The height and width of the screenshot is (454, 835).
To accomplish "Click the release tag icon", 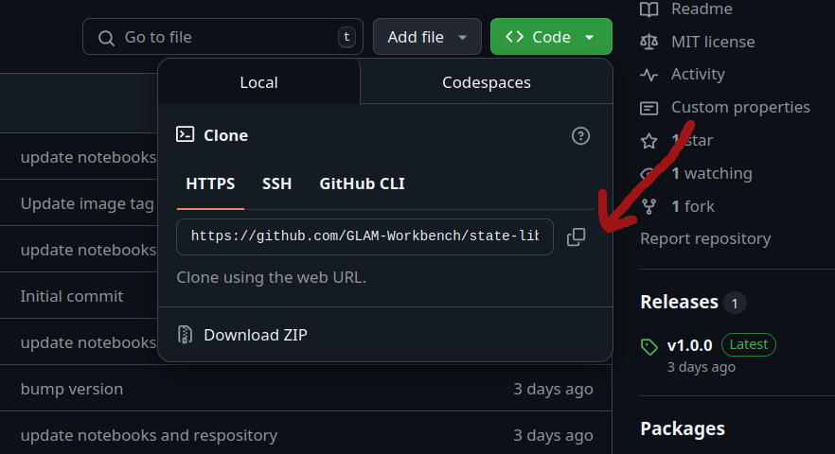I will pos(649,347).
